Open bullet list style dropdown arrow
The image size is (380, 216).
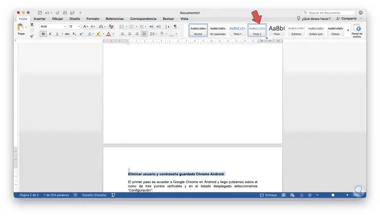[x=126, y=26]
